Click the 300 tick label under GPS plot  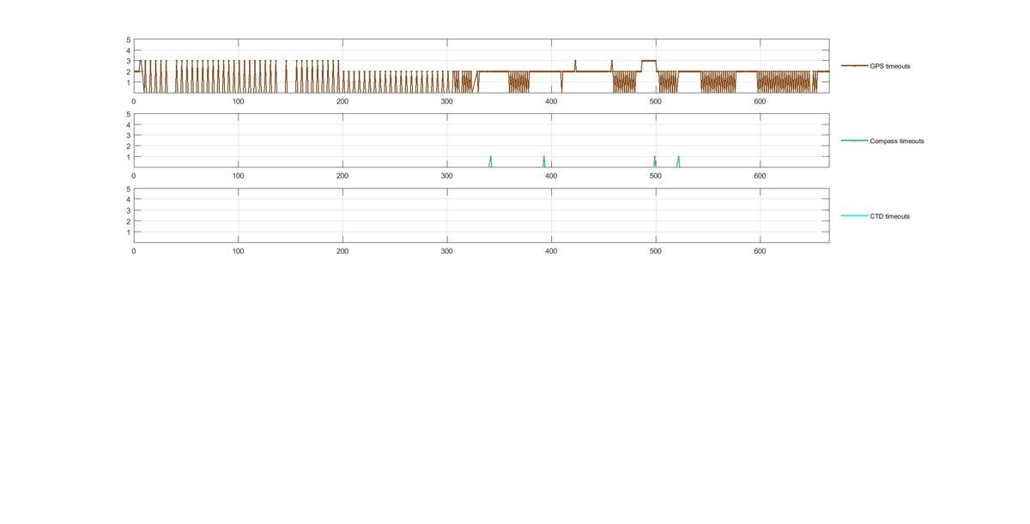pos(446,101)
